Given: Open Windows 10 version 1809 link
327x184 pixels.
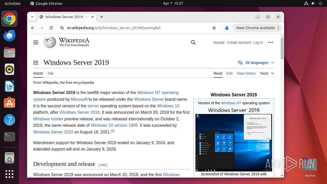Looking at the screenshot, I should click(x=114, y=125).
